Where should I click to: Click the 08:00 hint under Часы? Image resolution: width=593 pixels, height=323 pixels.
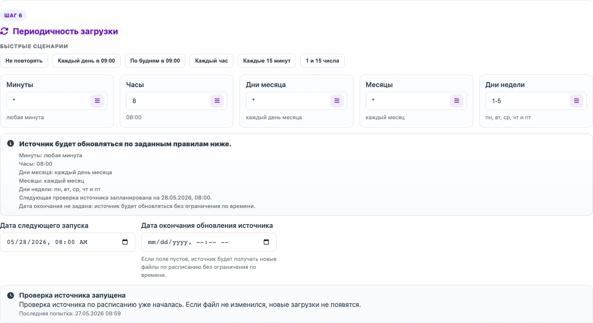tap(134, 117)
